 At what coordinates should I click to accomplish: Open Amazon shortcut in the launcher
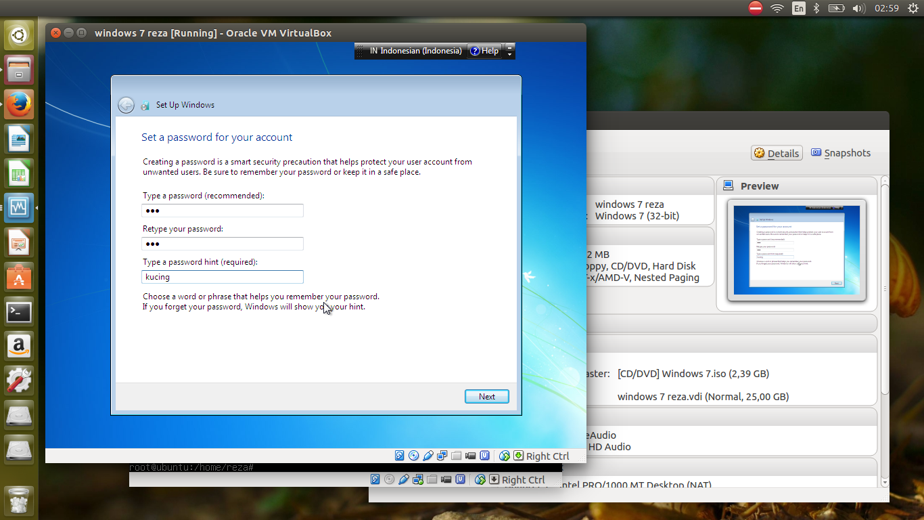[x=19, y=346]
